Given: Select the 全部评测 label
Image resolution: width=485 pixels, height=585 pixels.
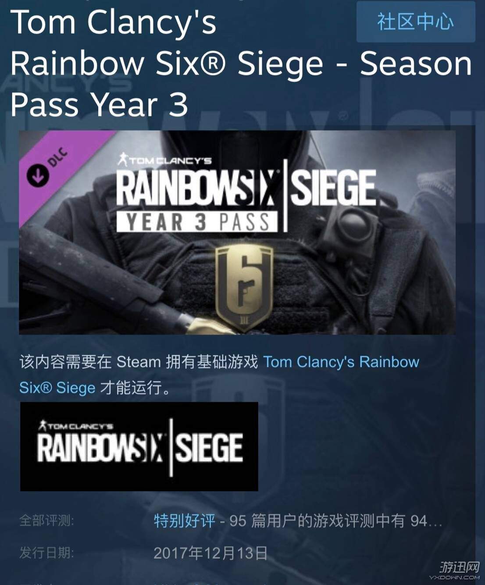Looking at the screenshot, I should pos(46,521).
